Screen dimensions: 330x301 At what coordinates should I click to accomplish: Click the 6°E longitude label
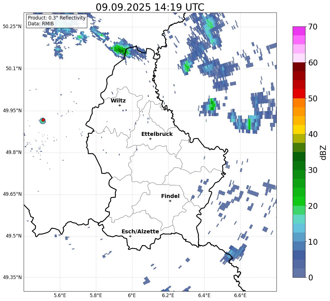[x=132, y=295]
